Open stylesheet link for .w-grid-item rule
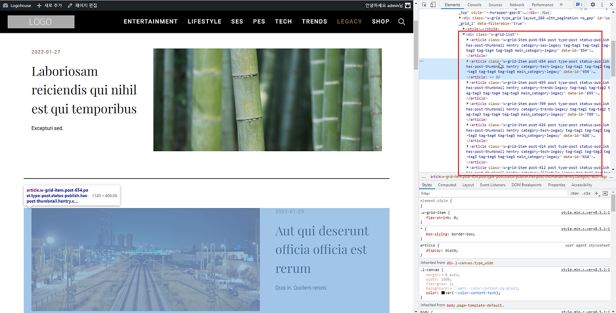 585,212
